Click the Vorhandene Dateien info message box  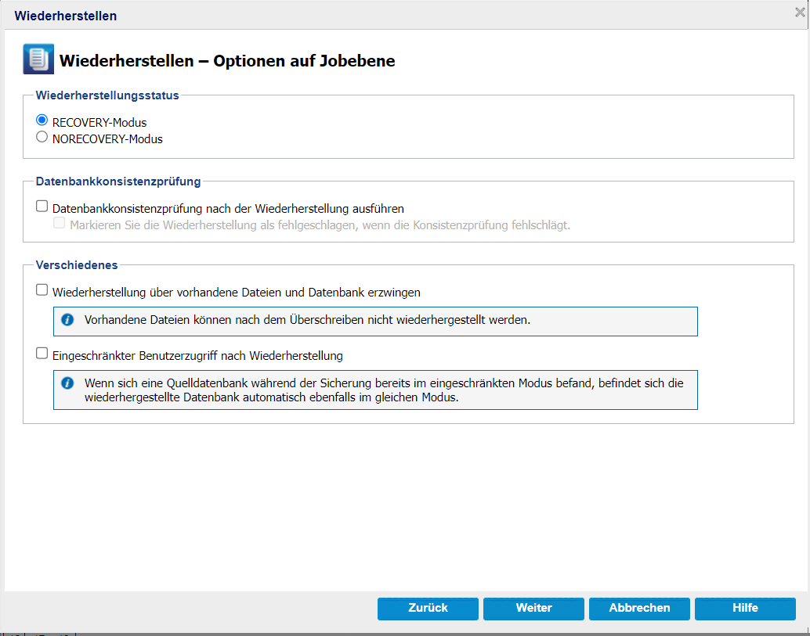coord(375,322)
